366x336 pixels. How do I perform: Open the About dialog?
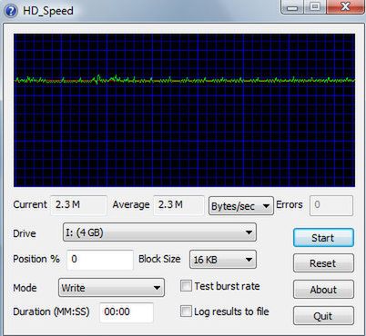(323, 290)
